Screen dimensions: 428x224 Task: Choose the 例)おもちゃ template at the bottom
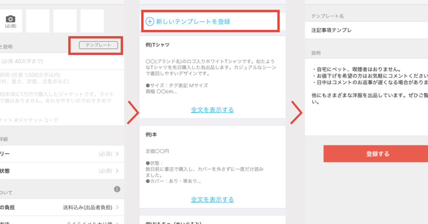(212, 221)
